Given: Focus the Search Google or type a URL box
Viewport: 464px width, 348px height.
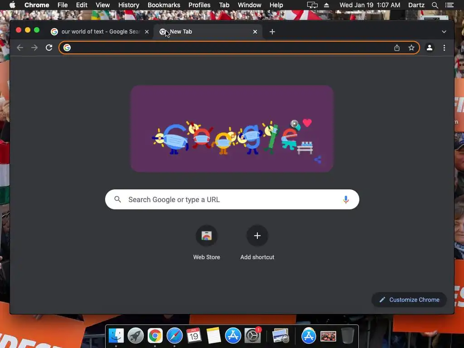Looking at the screenshot, I should (x=232, y=199).
